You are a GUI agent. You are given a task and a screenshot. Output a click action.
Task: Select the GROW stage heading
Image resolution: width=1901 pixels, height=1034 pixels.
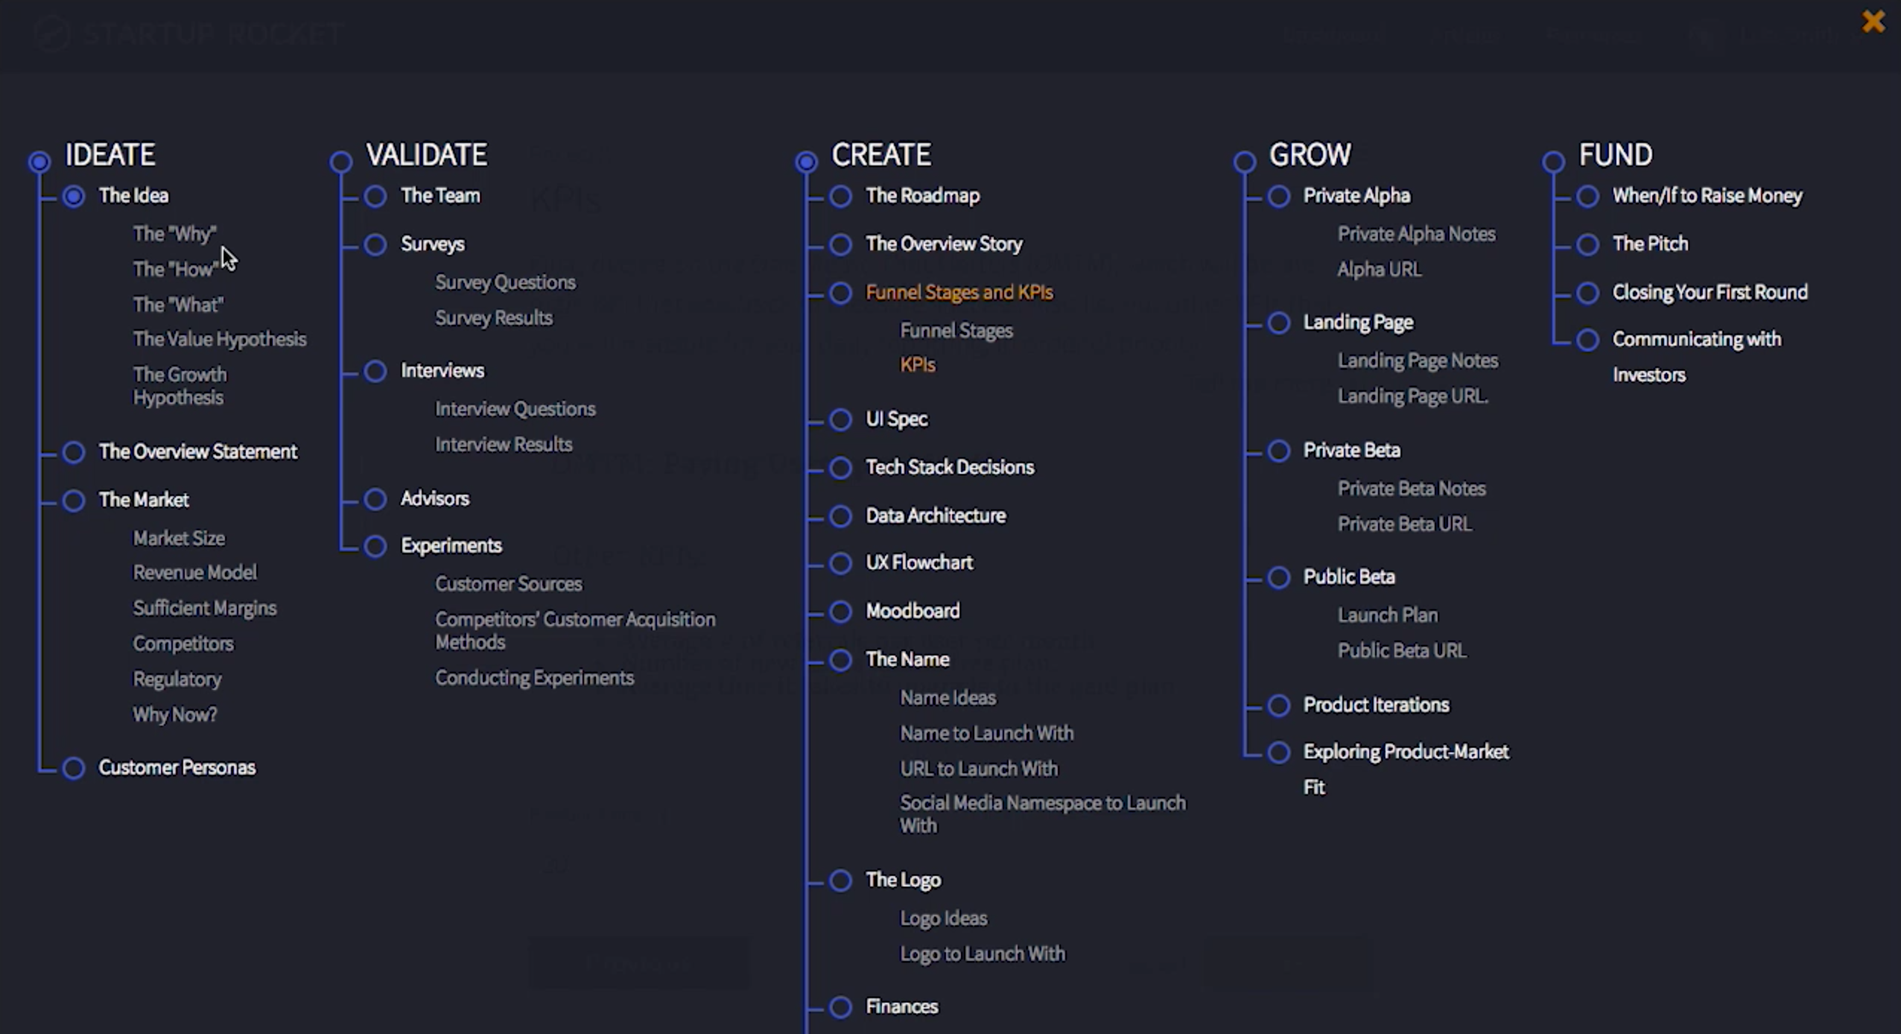click(1310, 155)
